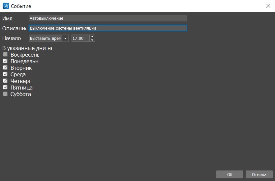The height and width of the screenshot is (181, 275).
Task: Check the Суббота checkbox
Action: pos(5,94)
